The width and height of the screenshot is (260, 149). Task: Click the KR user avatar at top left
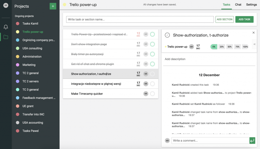click(x=6, y=5)
